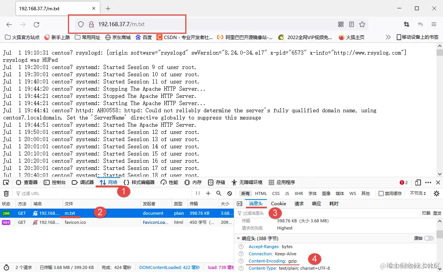Open request blocking icon
443x272 pixels.
point(230,193)
